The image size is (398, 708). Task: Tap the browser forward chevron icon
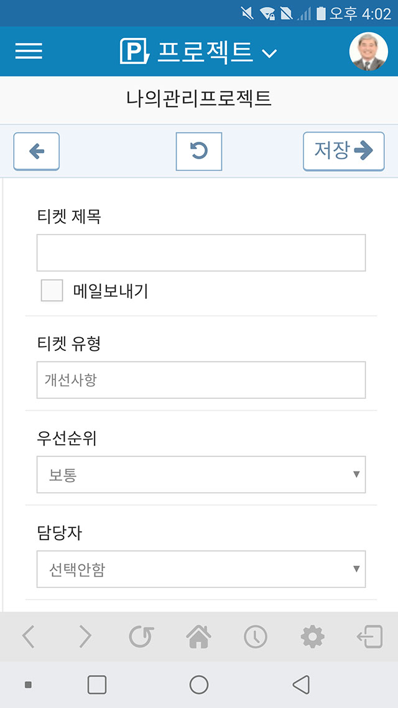(x=85, y=636)
